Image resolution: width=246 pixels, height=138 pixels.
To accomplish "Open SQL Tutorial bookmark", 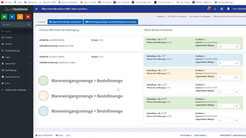I will (183, 2).
